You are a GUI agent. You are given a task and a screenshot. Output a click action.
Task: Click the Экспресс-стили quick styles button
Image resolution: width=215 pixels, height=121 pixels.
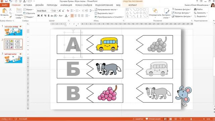pyautogui.click(x=166, y=13)
